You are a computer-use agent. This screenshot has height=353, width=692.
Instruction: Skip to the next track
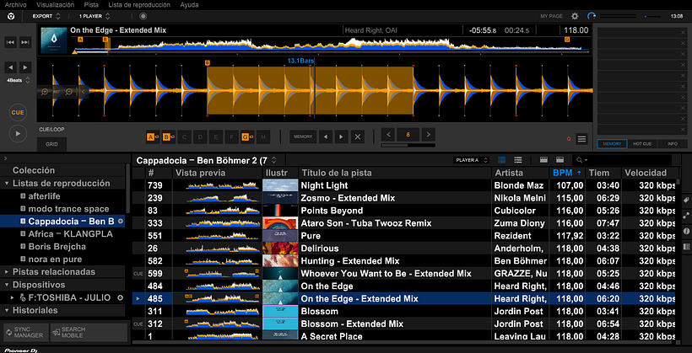tap(28, 42)
